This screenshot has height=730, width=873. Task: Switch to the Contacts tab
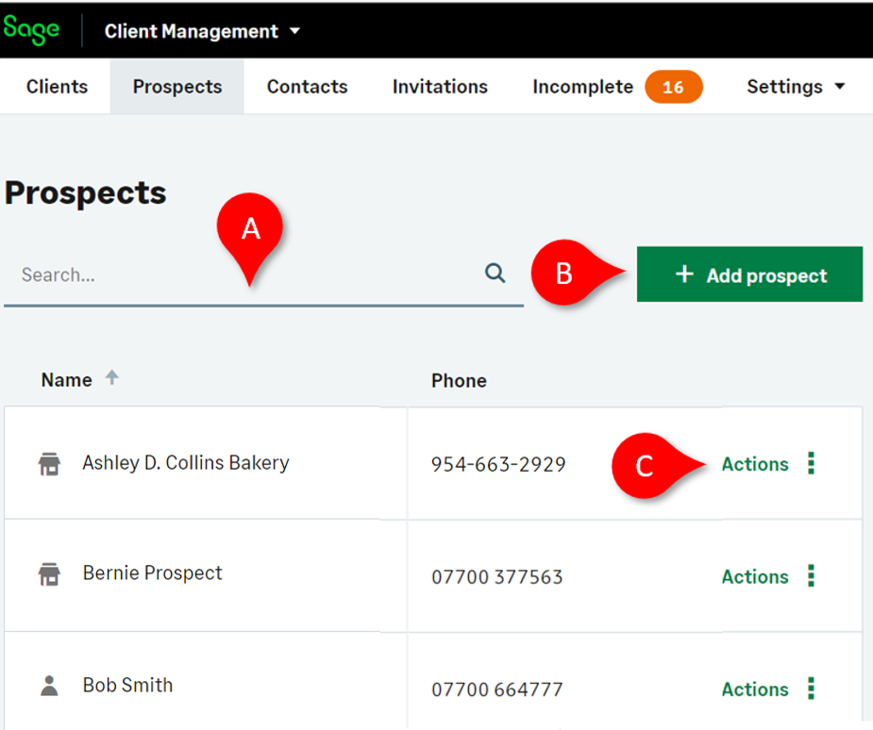pos(307,87)
